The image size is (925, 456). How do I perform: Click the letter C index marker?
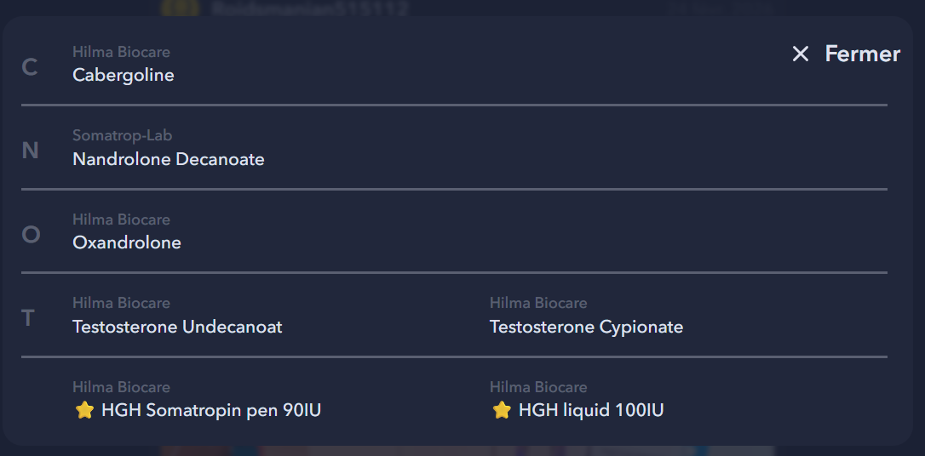pyautogui.click(x=30, y=67)
